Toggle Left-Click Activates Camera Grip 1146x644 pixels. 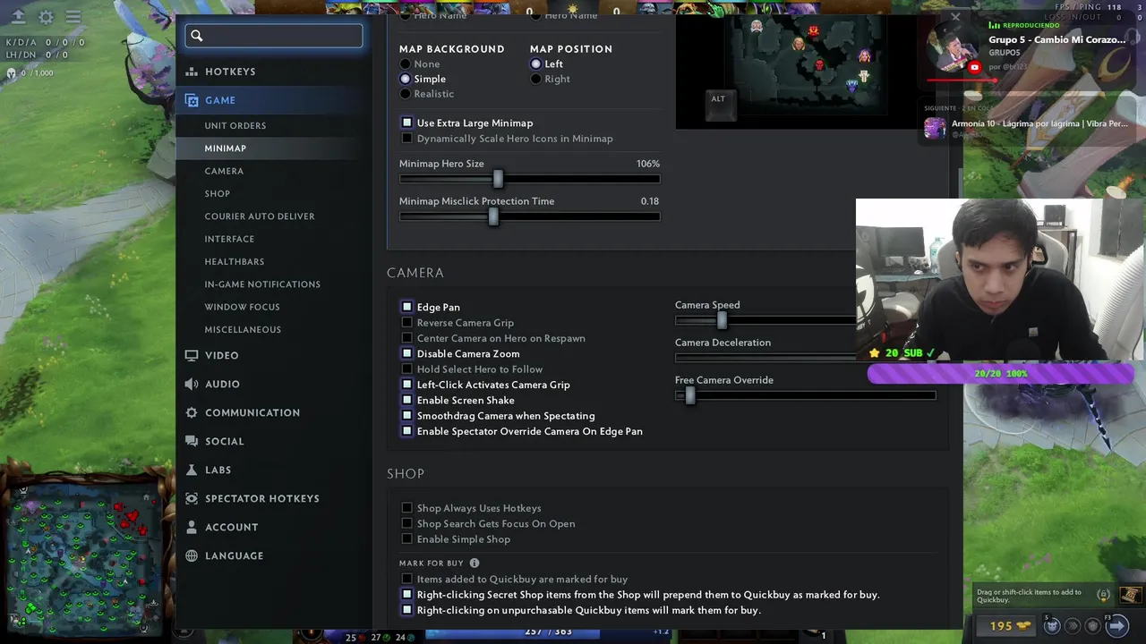pyautogui.click(x=407, y=385)
